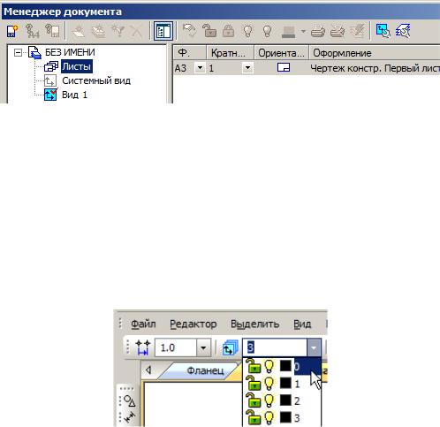
Task: Toggle the visibility bulb of layer 1
Action: pyautogui.click(x=269, y=384)
